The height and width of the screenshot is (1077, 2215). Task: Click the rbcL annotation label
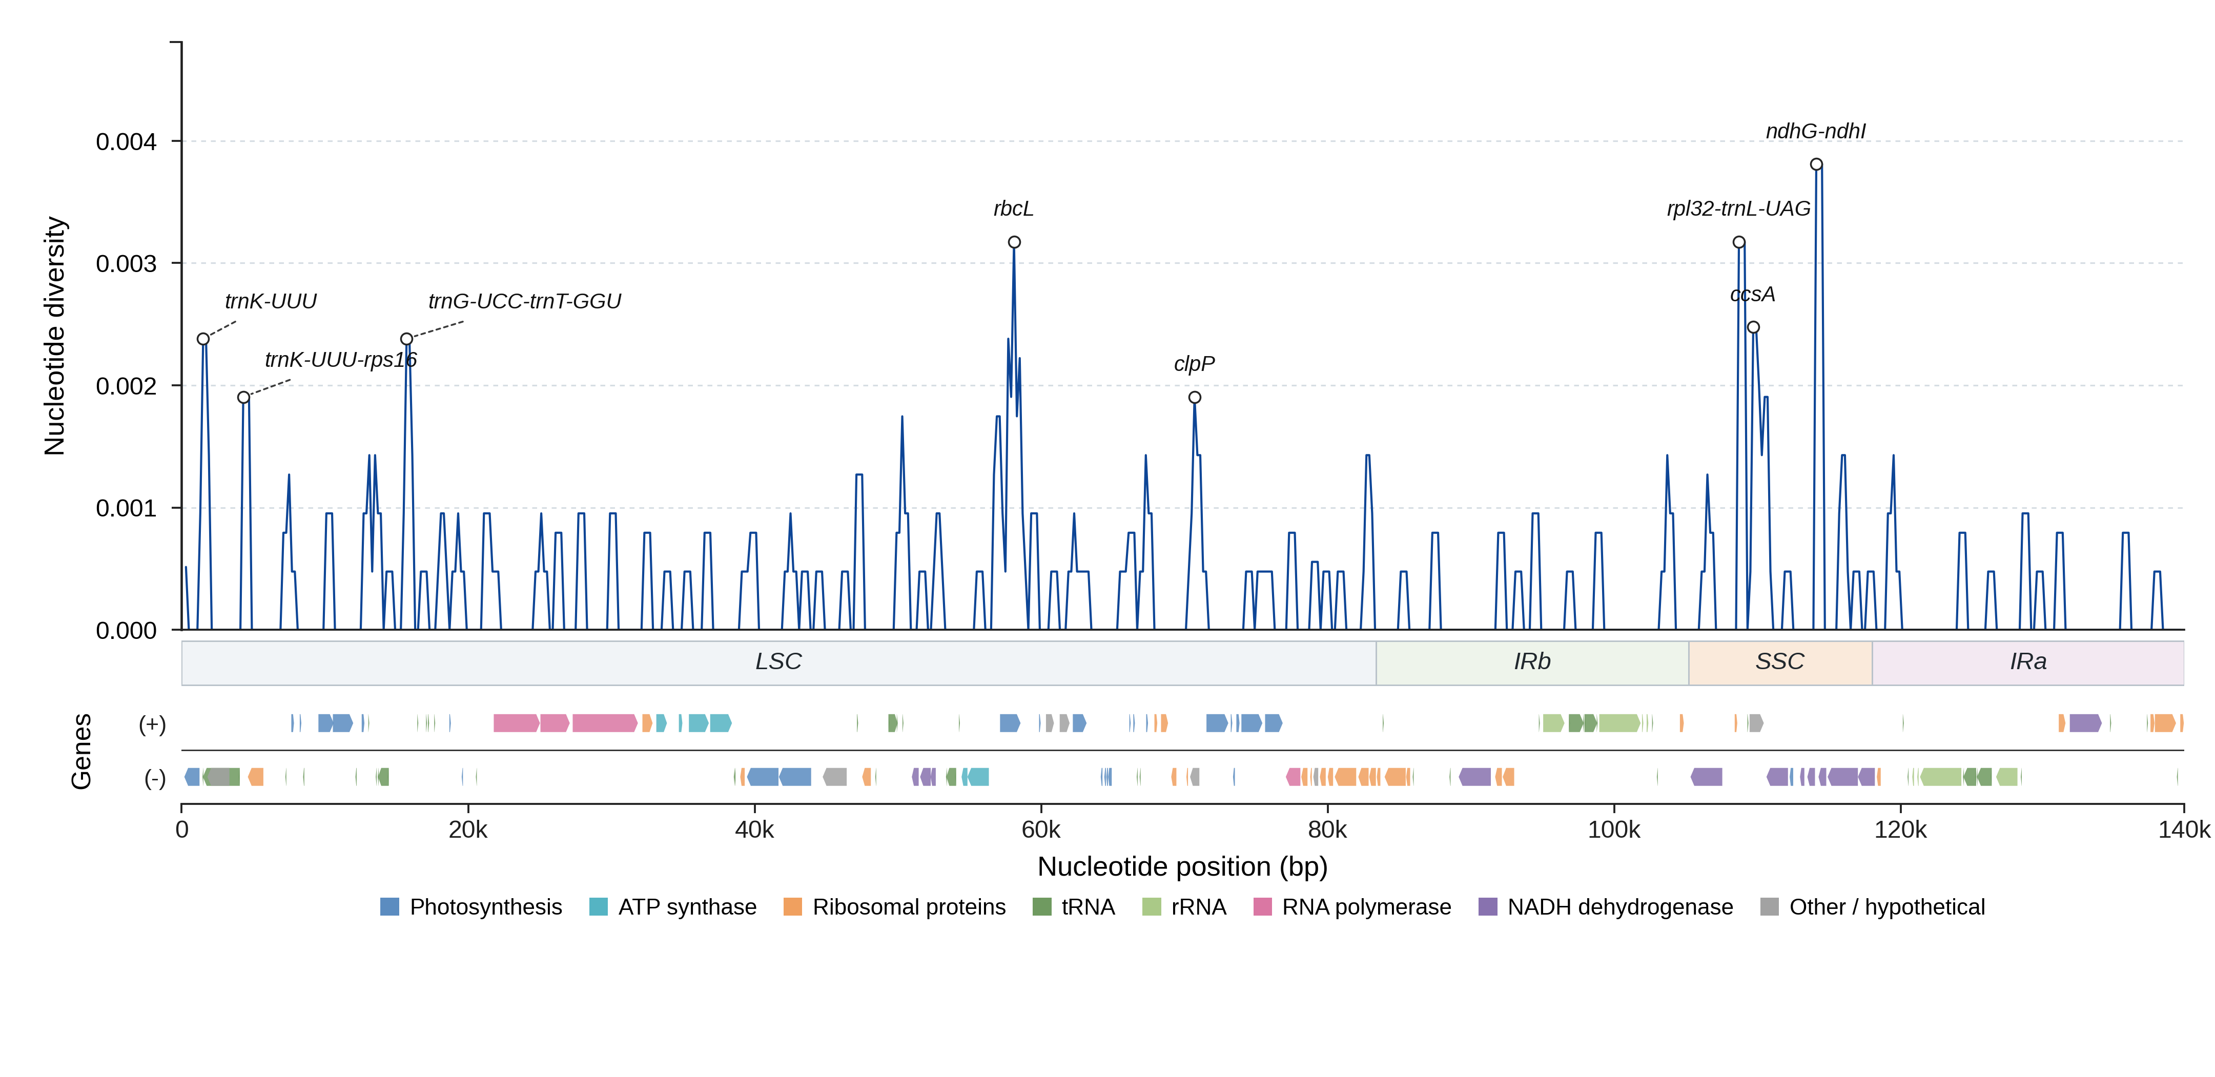tap(1014, 209)
